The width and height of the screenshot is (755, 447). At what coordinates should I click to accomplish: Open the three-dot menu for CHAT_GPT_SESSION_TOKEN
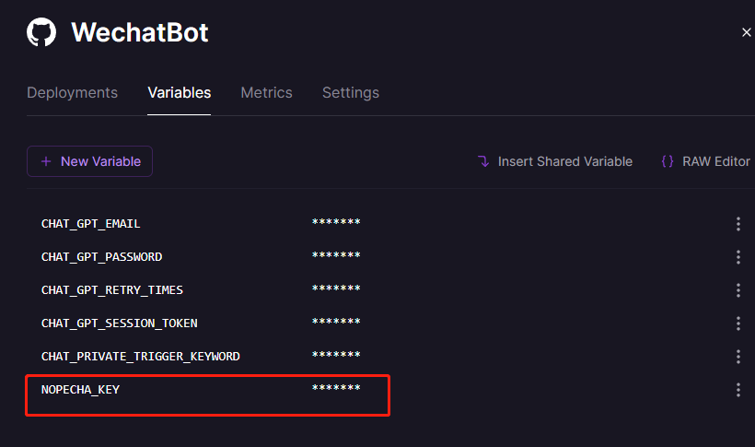coord(738,323)
